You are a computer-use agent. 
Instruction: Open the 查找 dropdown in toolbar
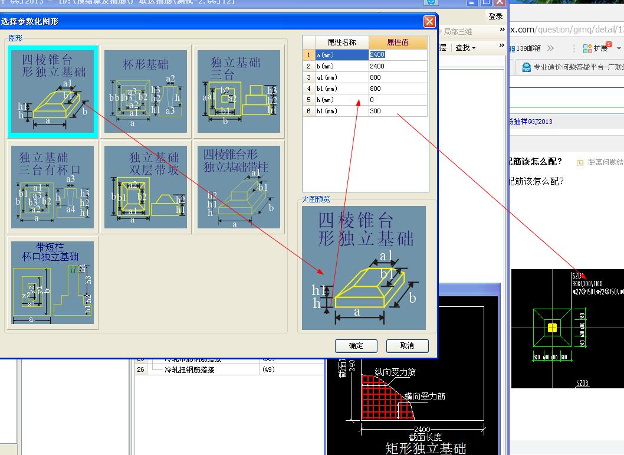tap(465, 48)
